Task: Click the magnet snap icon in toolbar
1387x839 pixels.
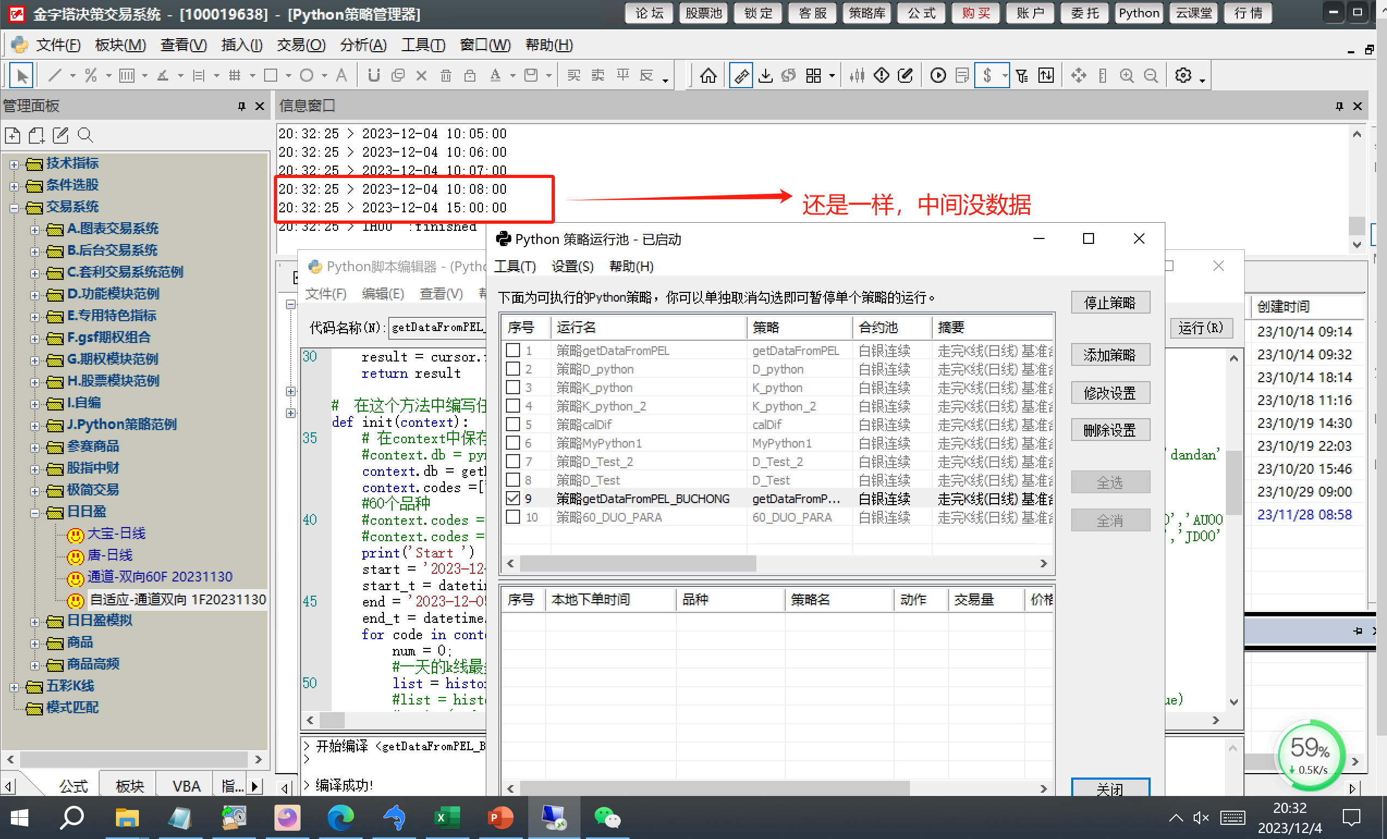Action: point(374,75)
